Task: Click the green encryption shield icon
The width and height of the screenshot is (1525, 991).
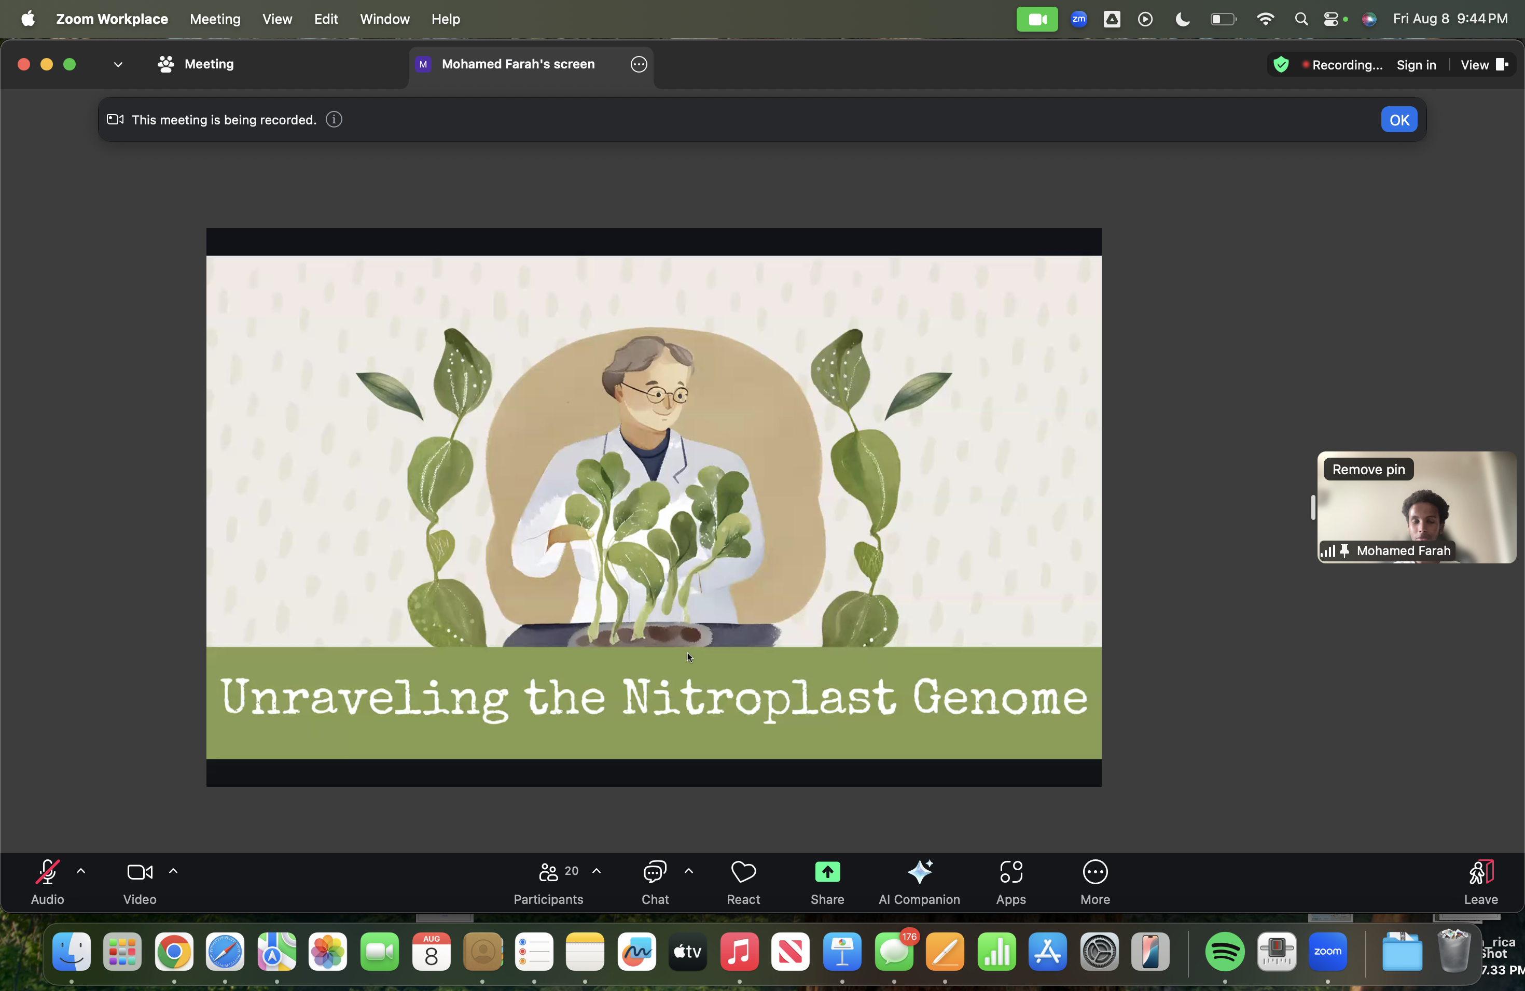Action: [x=1281, y=65]
